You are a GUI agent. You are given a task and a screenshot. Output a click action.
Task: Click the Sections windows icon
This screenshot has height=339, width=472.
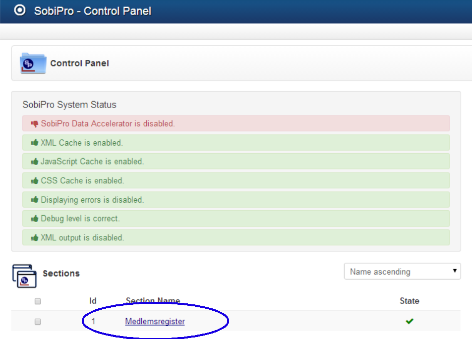pos(24,276)
